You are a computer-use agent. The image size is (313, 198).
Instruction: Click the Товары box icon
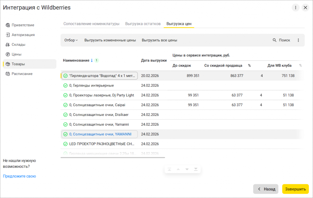pyautogui.click(x=8, y=64)
